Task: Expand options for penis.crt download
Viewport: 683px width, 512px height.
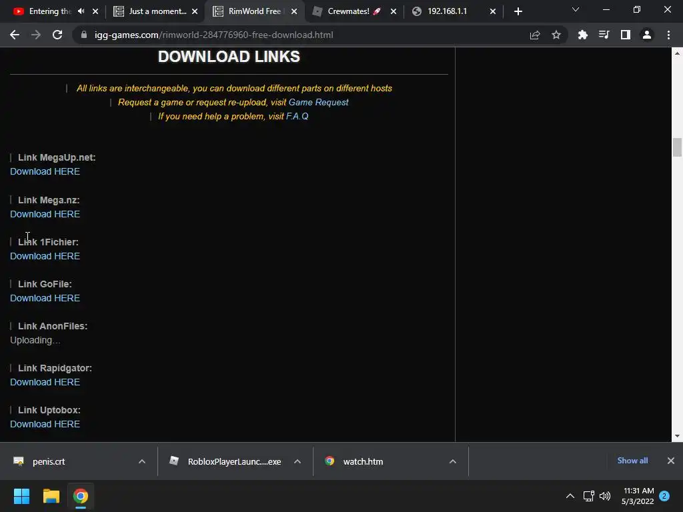Action: (x=142, y=461)
